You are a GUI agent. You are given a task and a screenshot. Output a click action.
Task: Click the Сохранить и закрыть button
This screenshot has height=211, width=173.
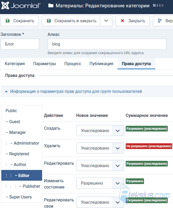pos(71,21)
